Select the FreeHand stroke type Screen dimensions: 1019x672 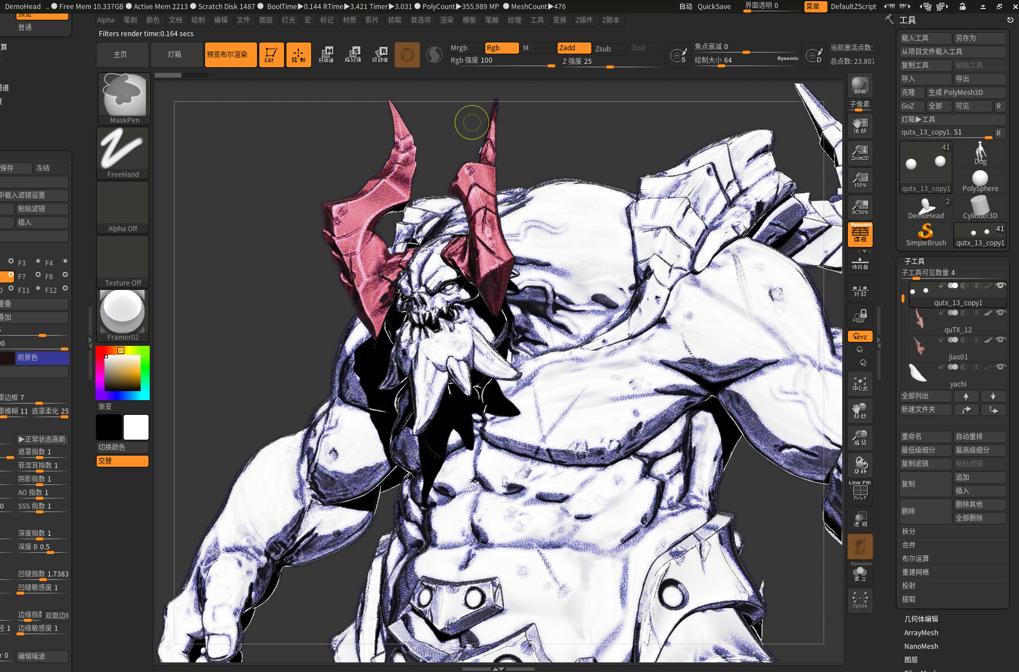123,150
